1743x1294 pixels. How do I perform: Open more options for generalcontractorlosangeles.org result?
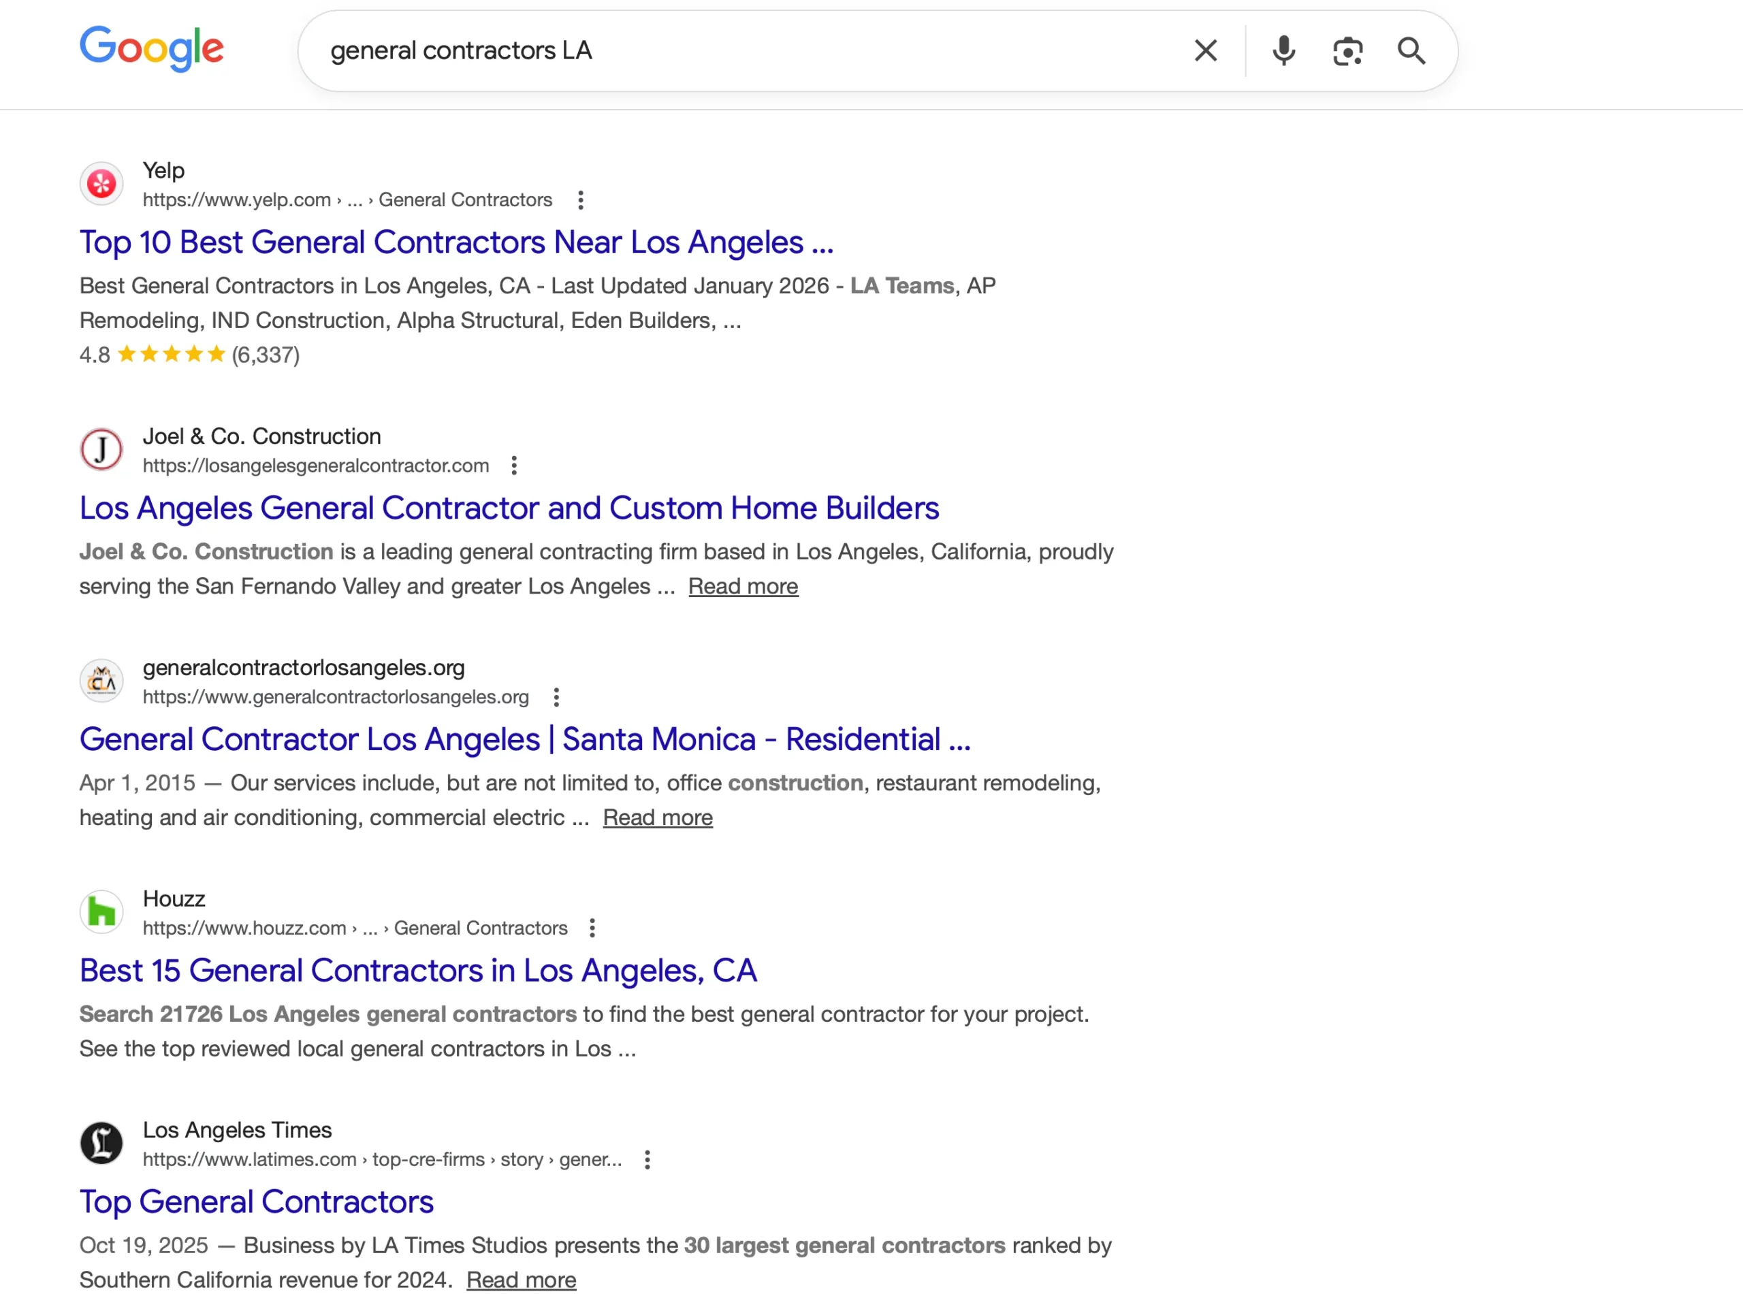tap(556, 697)
